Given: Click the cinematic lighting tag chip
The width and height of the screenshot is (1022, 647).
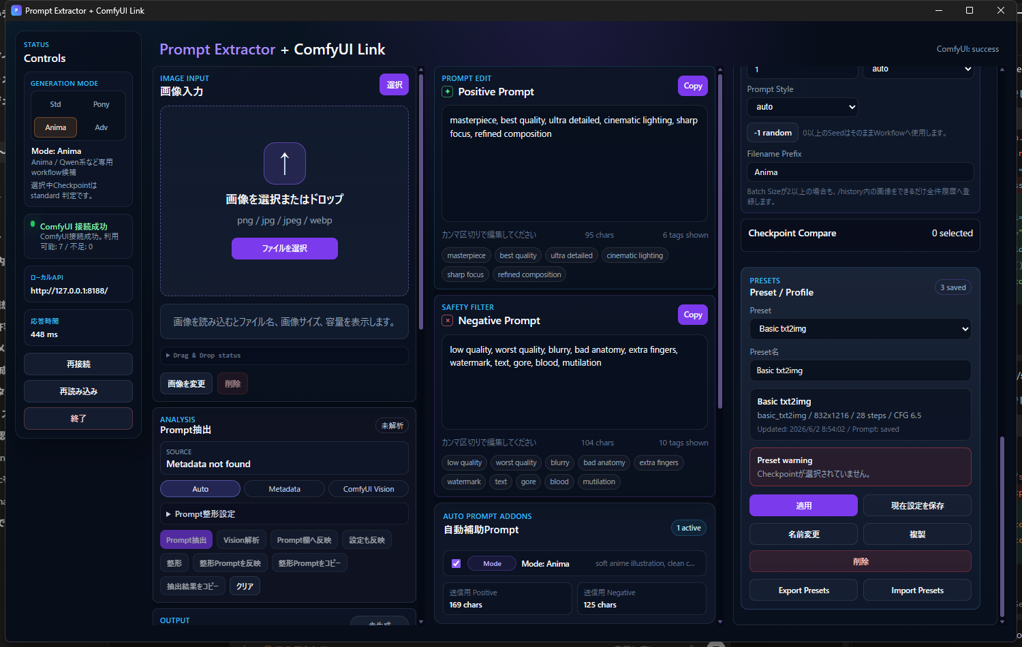Looking at the screenshot, I should point(634,255).
